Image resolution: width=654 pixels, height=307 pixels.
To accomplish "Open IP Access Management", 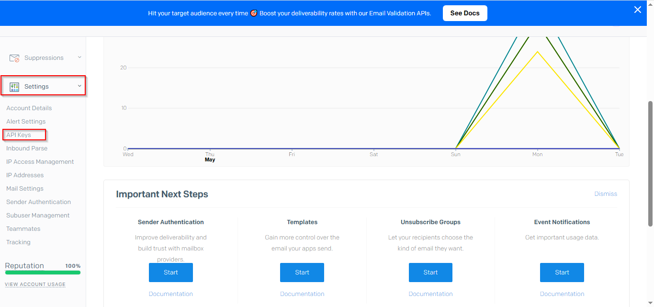I will pos(40,162).
